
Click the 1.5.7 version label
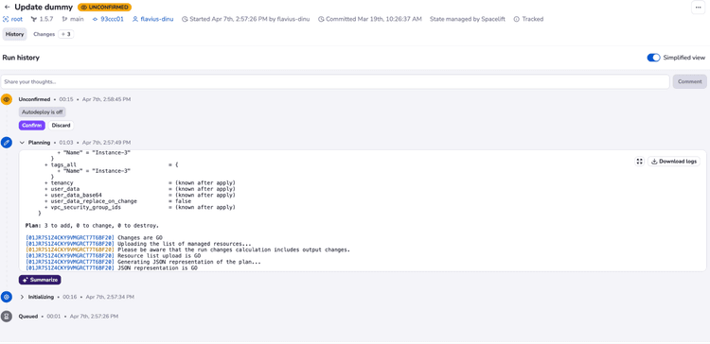pyautogui.click(x=46, y=19)
